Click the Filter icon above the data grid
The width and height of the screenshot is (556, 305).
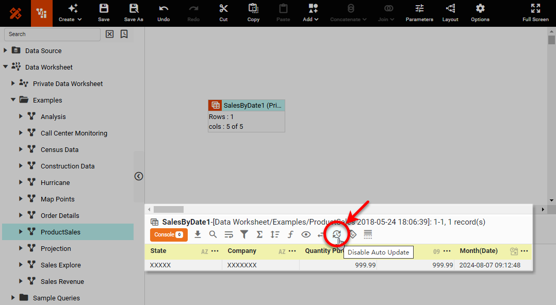[244, 234]
